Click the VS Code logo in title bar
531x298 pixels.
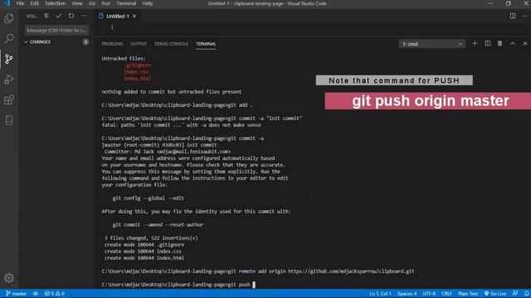pyautogui.click(x=7, y=3)
